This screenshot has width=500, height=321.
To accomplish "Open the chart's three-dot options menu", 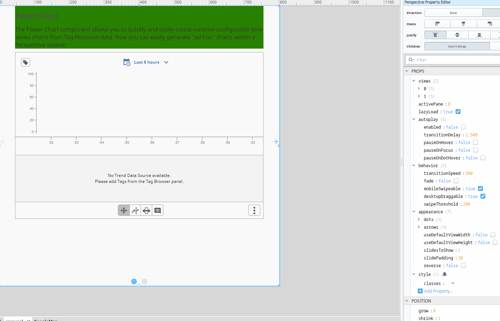I will tap(254, 210).
